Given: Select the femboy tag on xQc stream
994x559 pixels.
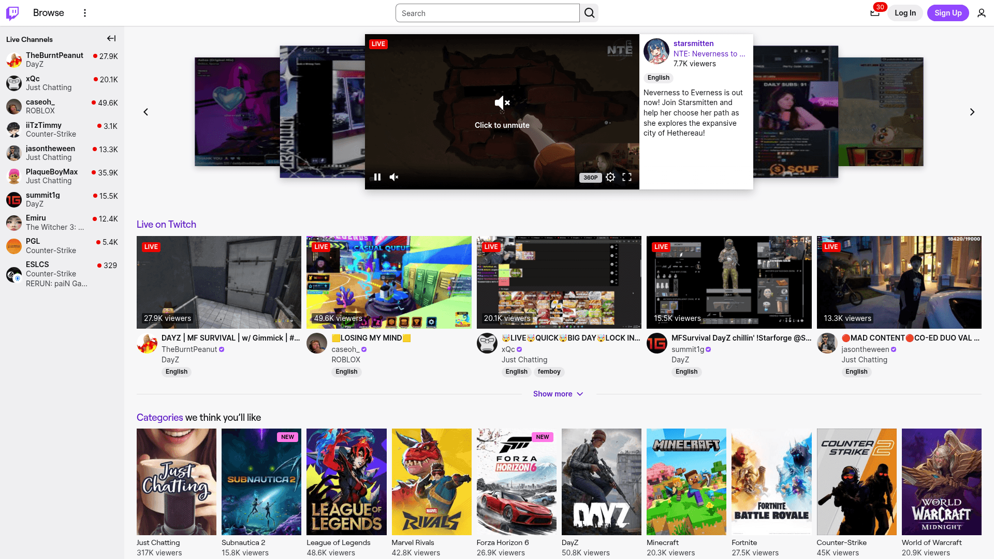Looking at the screenshot, I should tap(549, 372).
